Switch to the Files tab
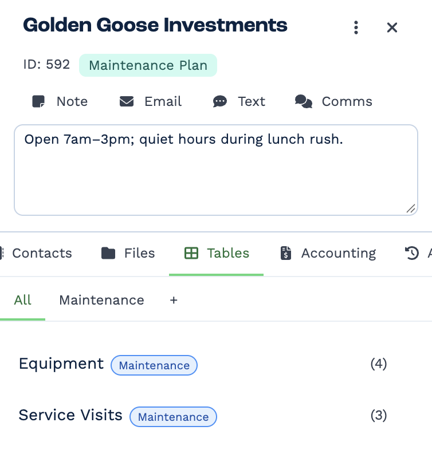This screenshot has width=432, height=450. pos(128,254)
